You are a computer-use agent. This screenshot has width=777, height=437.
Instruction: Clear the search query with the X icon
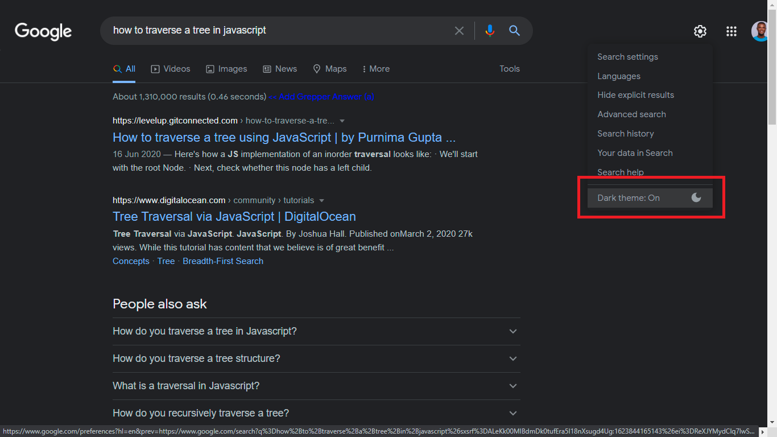coord(459,31)
